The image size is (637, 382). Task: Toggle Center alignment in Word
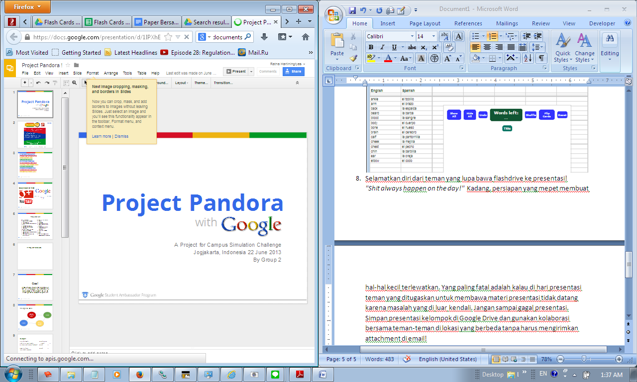tap(487, 47)
